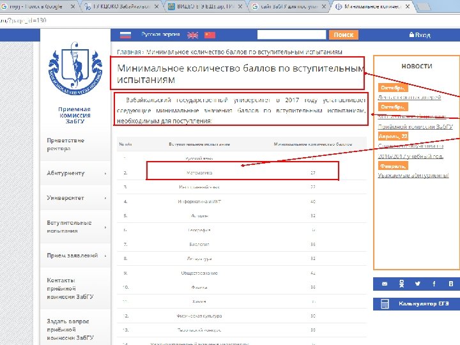Open news link День открытых дверей
Screen dimensions: 460x345
pos(410,97)
